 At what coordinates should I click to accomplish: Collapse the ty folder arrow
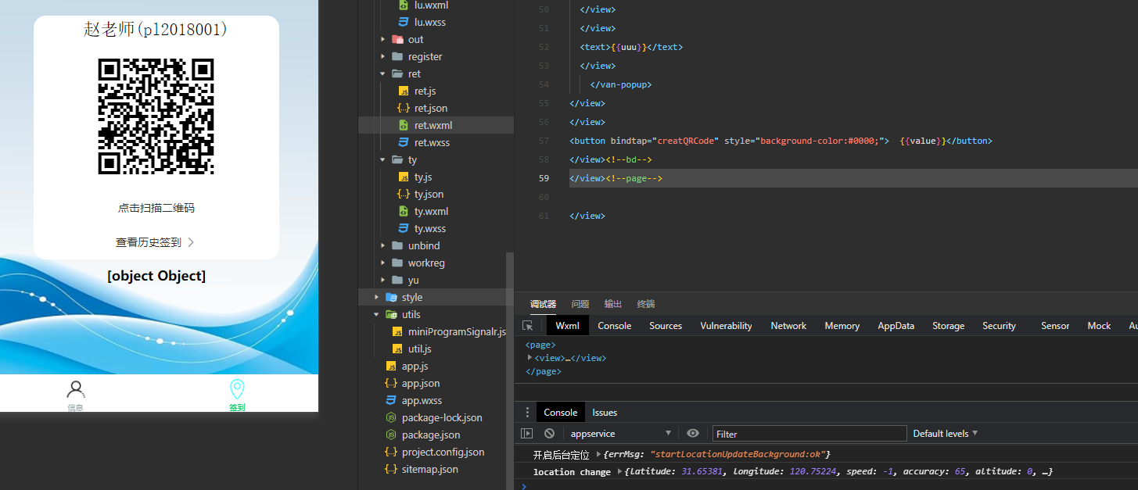[382, 159]
